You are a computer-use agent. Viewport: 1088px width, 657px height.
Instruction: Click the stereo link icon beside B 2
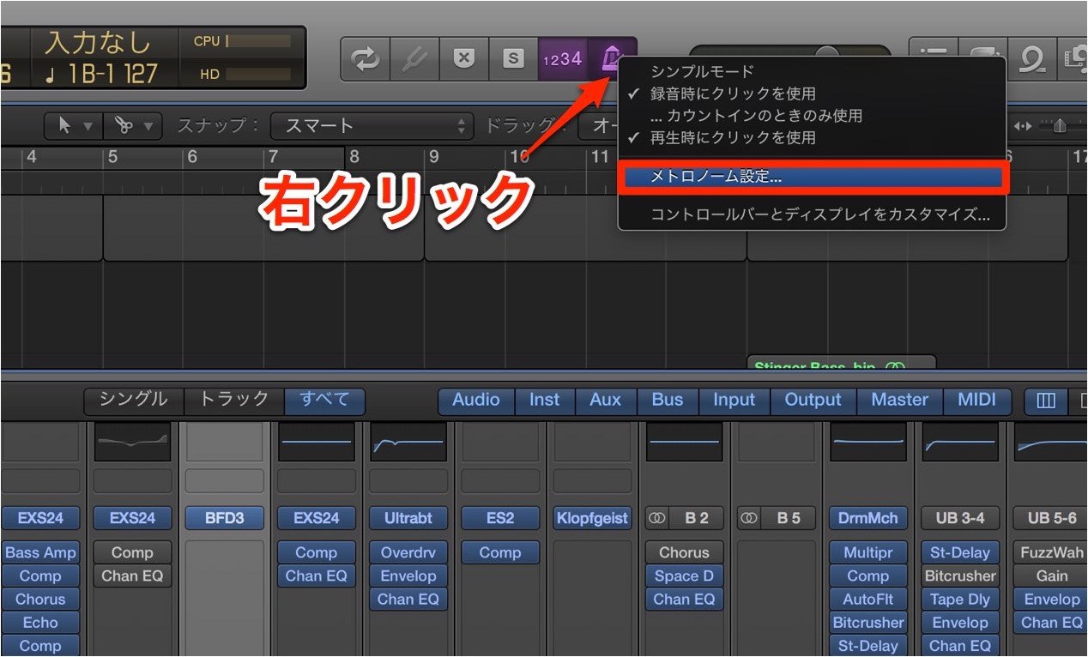coord(658,518)
